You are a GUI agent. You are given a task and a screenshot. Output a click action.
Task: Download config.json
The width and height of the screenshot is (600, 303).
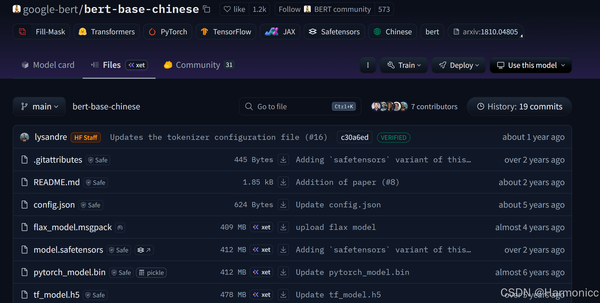pos(283,205)
